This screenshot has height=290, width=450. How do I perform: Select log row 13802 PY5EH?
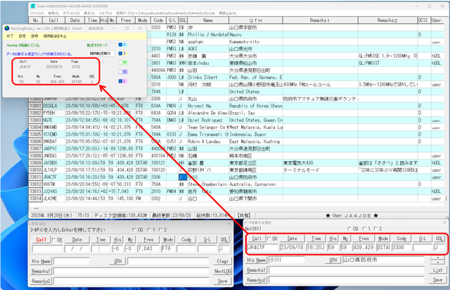[x=238, y=113]
